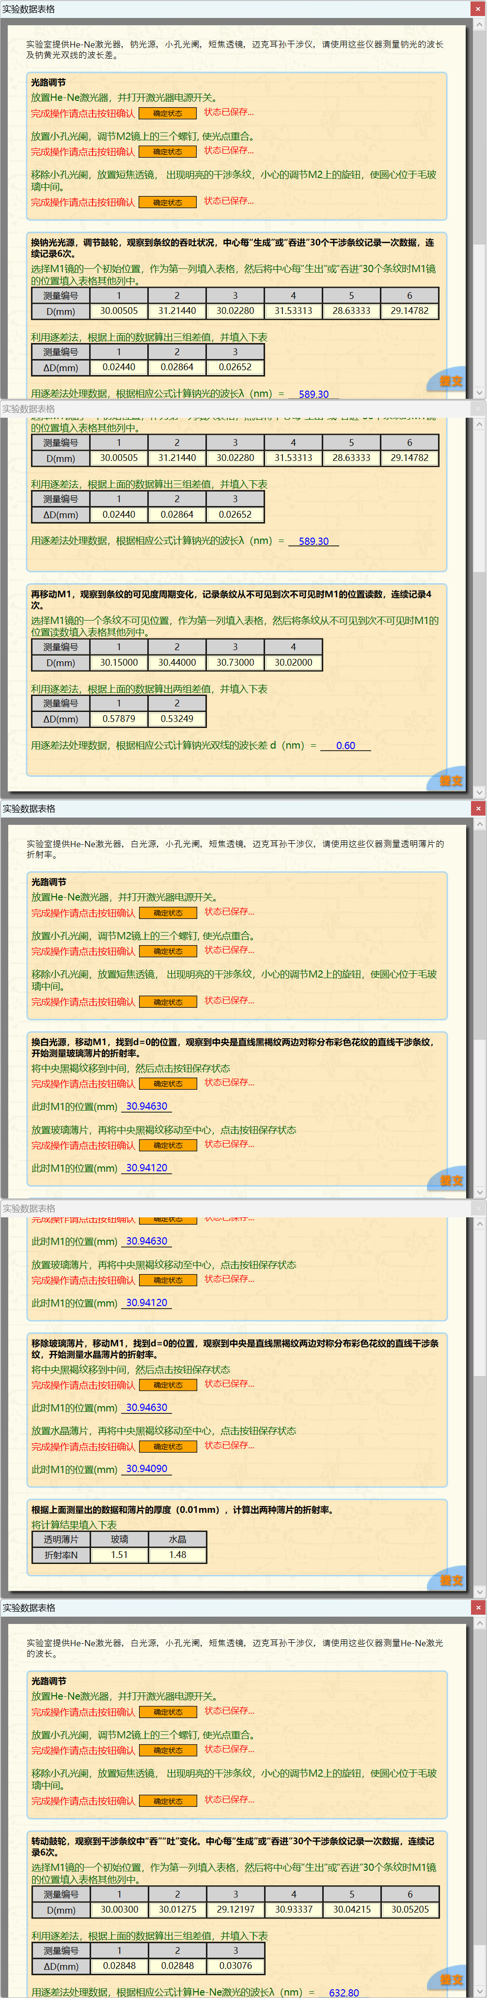This screenshot has width=487, height=1998.
Task: Submit the sodium doublet wavelength difference page
Action: click(451, 780)
